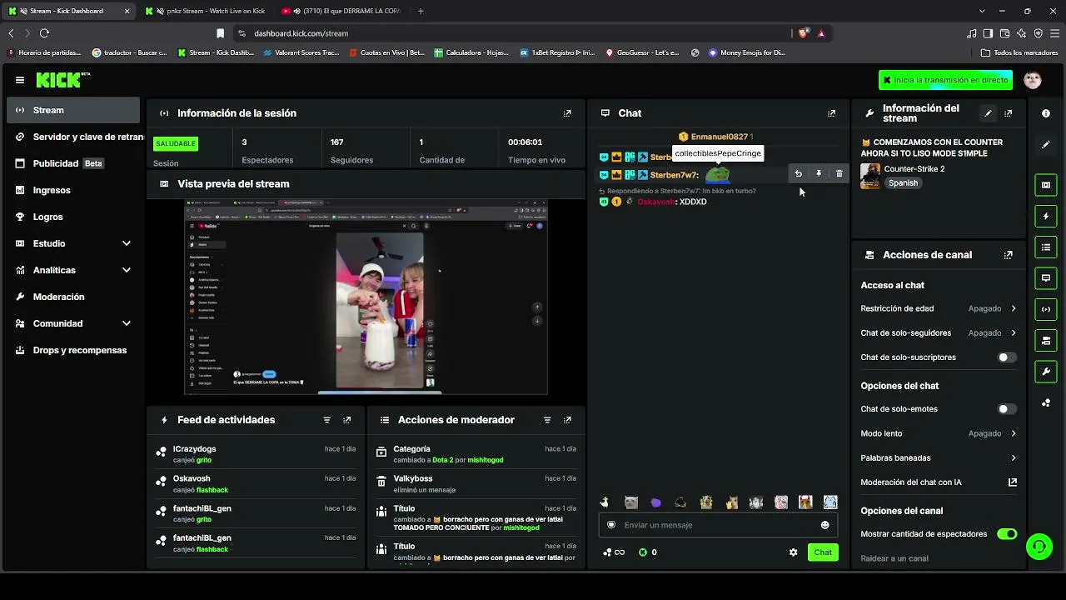This screenshot has width=1066, height=600.
Task: Open external link for Moderación del chat con IA
Action: point(1013,482)
